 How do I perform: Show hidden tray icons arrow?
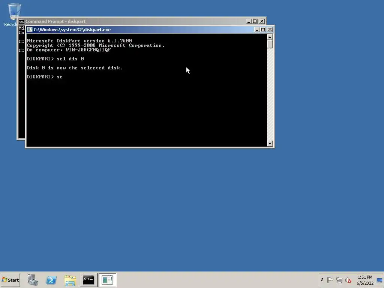pos(322,280)
